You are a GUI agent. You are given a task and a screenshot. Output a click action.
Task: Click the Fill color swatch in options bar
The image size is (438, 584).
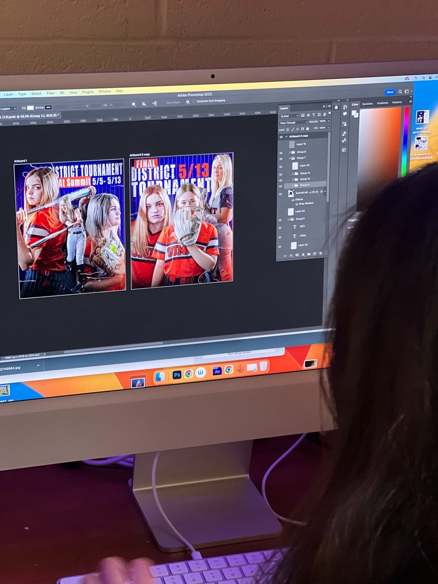point(30,108)
